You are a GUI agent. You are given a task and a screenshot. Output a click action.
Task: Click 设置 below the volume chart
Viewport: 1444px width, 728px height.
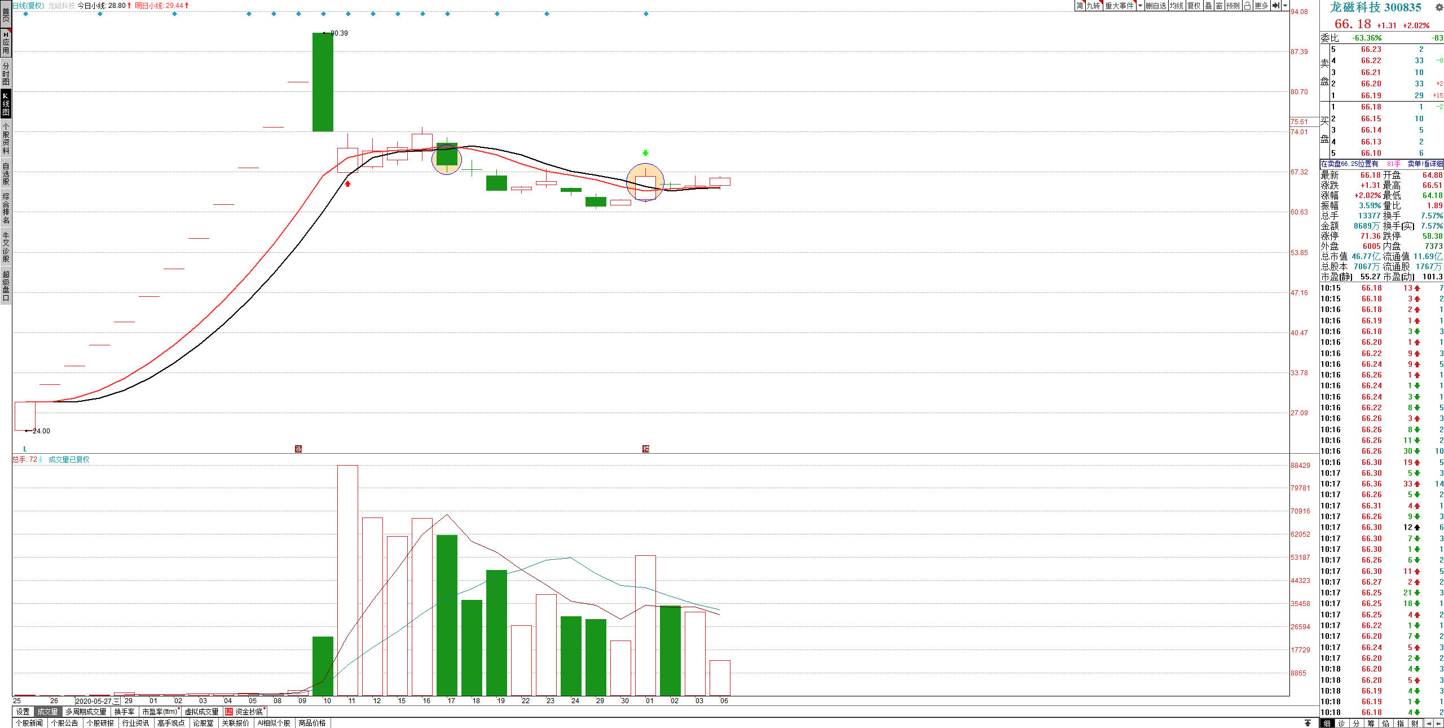23,712
